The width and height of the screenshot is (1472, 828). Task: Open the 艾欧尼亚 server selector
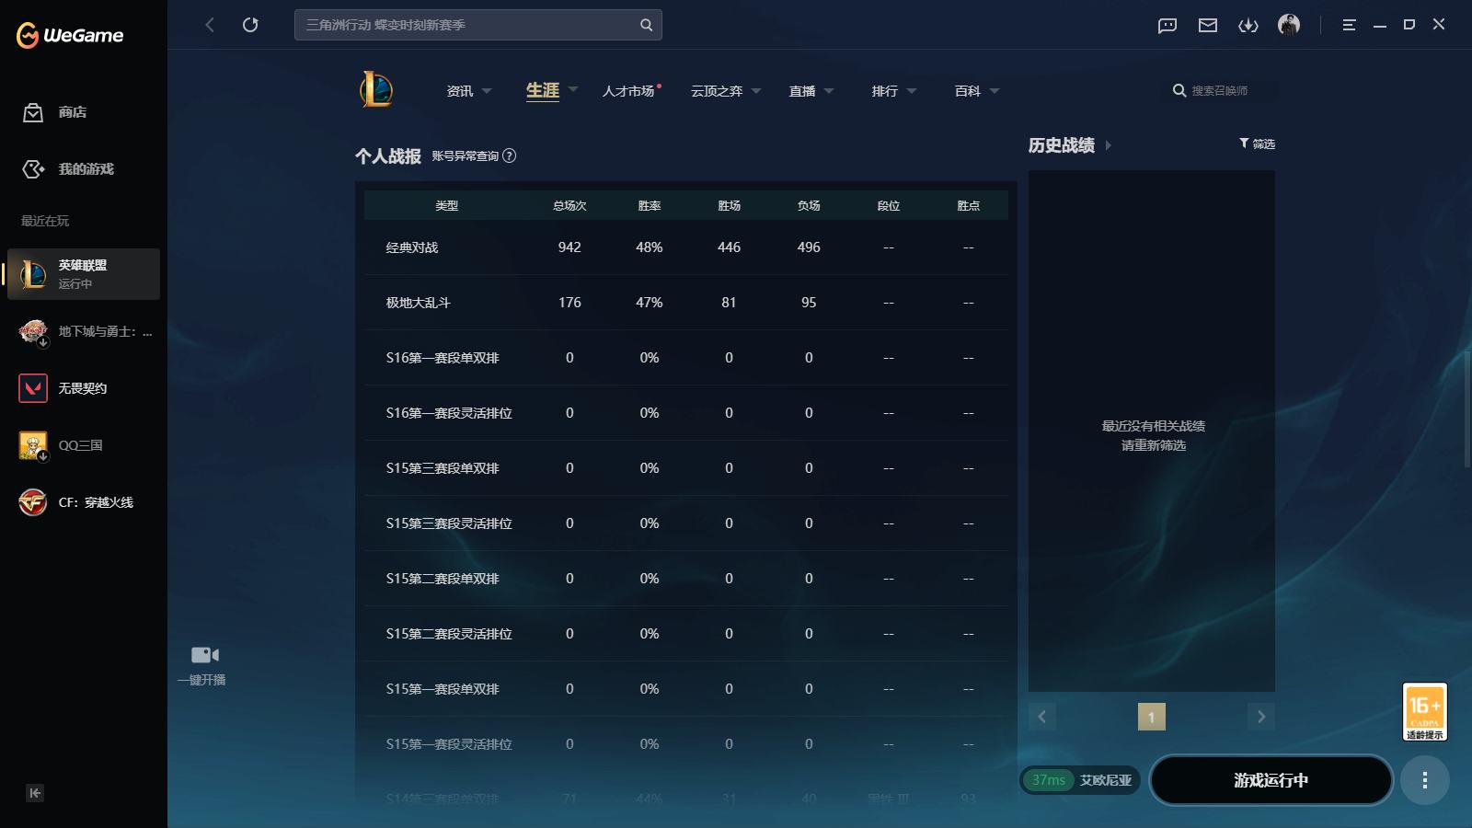[x=1080, y=780]
